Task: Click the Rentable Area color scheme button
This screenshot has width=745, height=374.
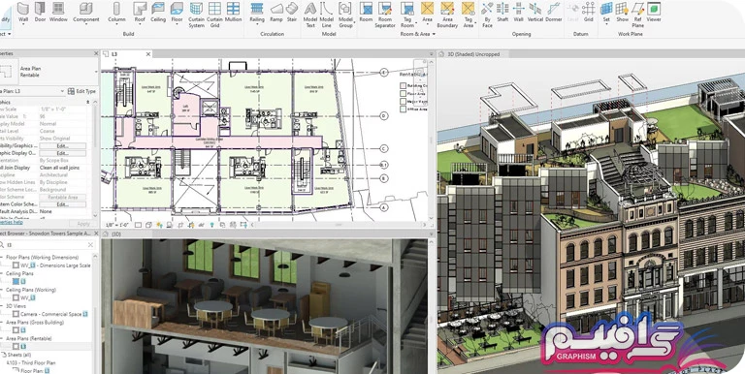Action: tap(63, 197)
